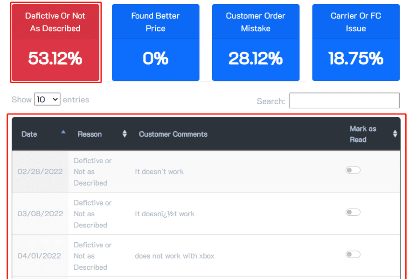Open the Carrier Or FC Issue card
The width and height of the screenshot is (409, 279).
tap(356, 43)
